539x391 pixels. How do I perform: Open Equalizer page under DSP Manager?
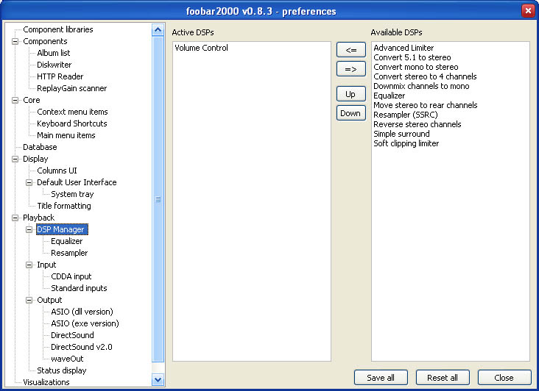pos(67,241)
